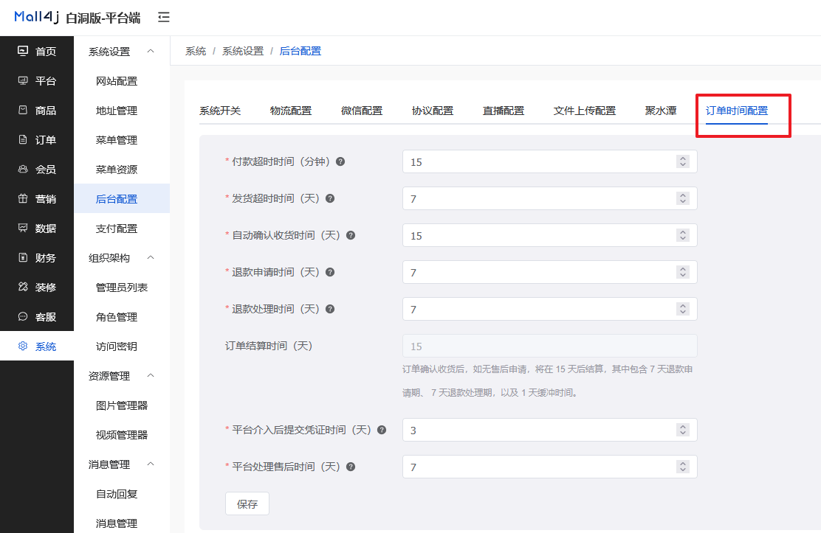Open 自动回复 in the submenu
The image size is (821, 533).
(116, 494)
